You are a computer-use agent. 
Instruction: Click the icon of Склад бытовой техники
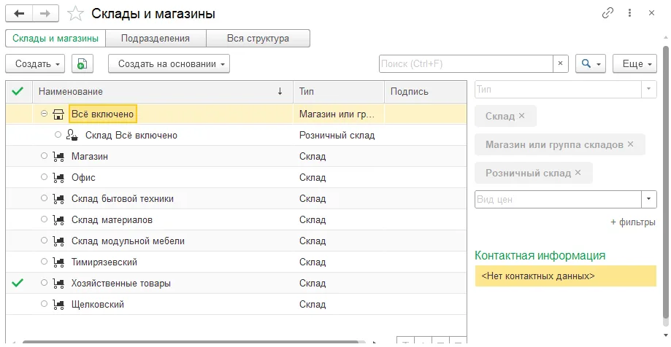click(x=58, y=199)
